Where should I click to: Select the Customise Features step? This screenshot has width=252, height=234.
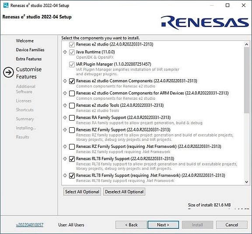point(29,73)
